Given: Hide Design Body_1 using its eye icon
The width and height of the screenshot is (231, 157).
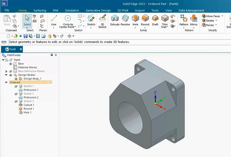Looking at the screenshot, I should [x=16, y=79].
